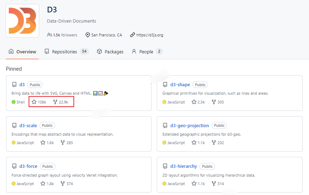Click the repo icon beside d3-shape

click(x=165, y=85)
